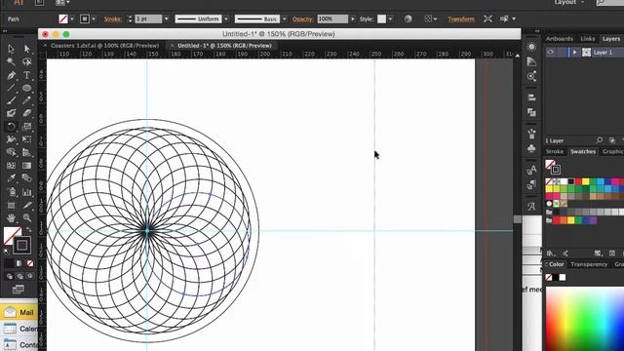Screen dimensions: 624x351
Task: Open the Opacity panel link
Action: coord(302,19)
